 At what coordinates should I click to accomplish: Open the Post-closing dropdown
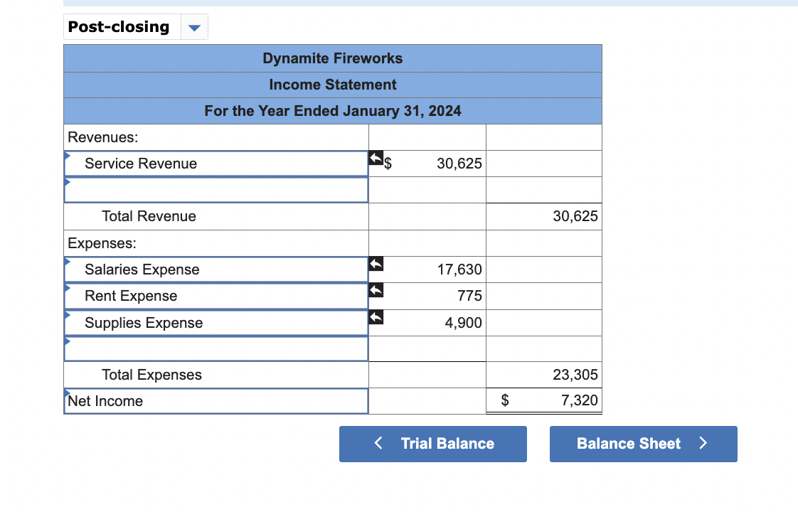tap(193, 26)
